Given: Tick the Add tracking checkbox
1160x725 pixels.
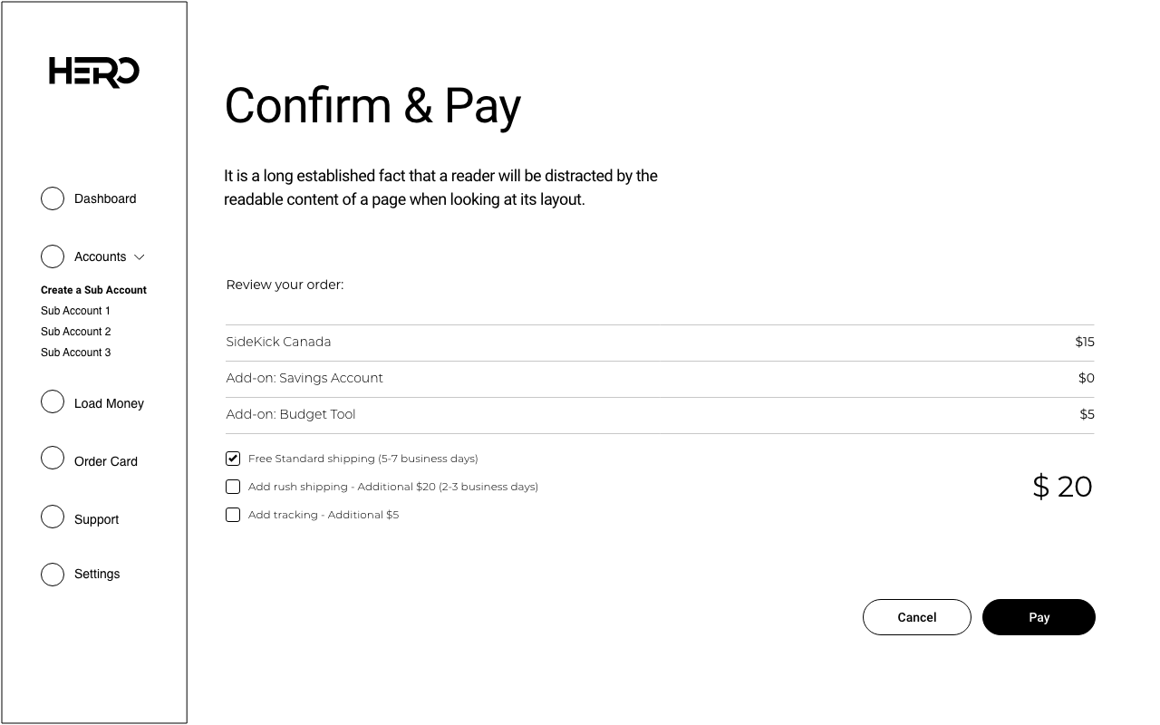Looking at the screenshot, I should pyautogui.click(x=233, y=515).
